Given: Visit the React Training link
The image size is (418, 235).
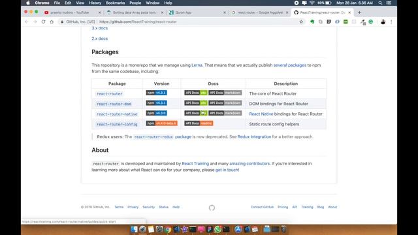Looking at the screenshot, I should [195, 164].
